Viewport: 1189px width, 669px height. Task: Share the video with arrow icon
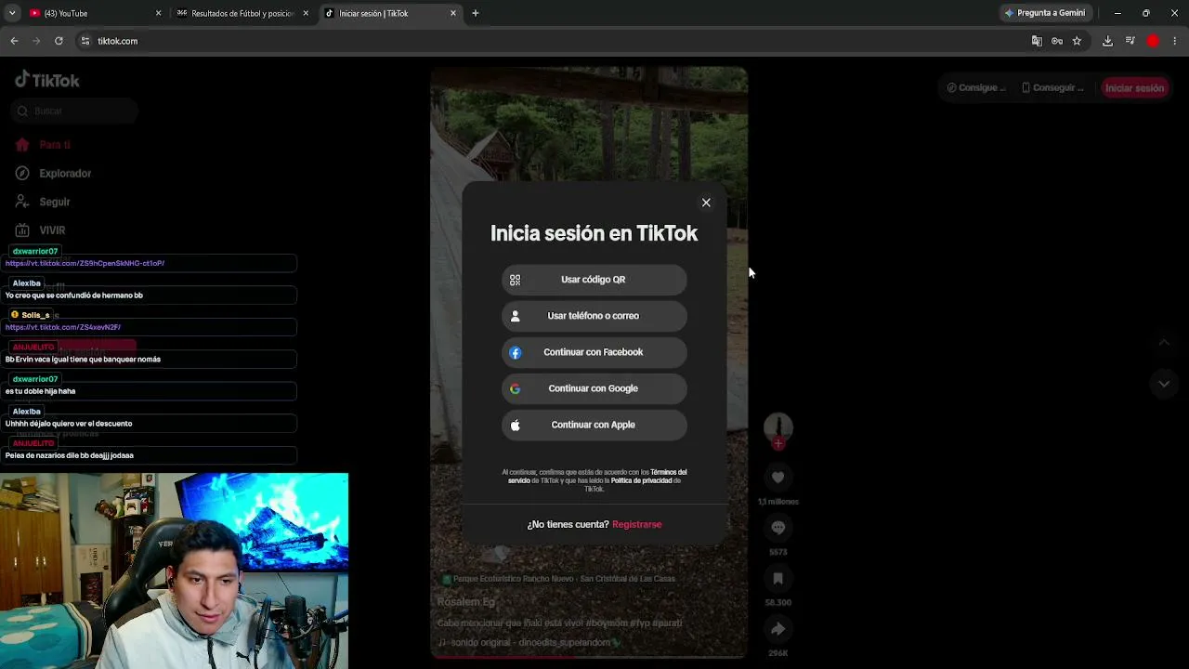(x=778, y=629)
